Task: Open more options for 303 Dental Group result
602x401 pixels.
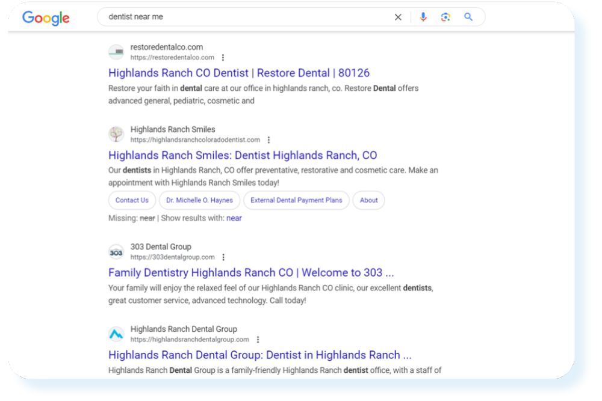Action: pyautogui.click(x=223, y=257)
